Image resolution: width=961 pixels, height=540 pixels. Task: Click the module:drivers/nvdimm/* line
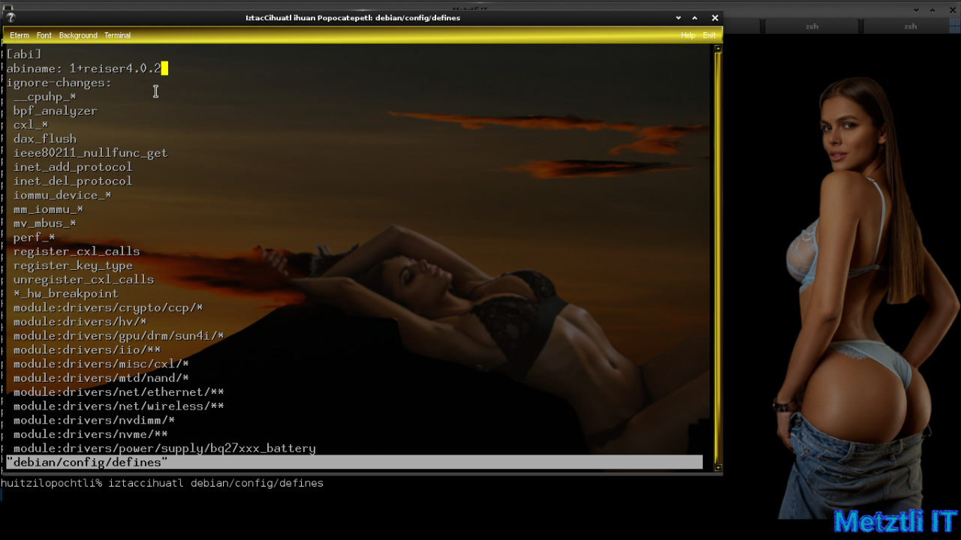(94, 420)
